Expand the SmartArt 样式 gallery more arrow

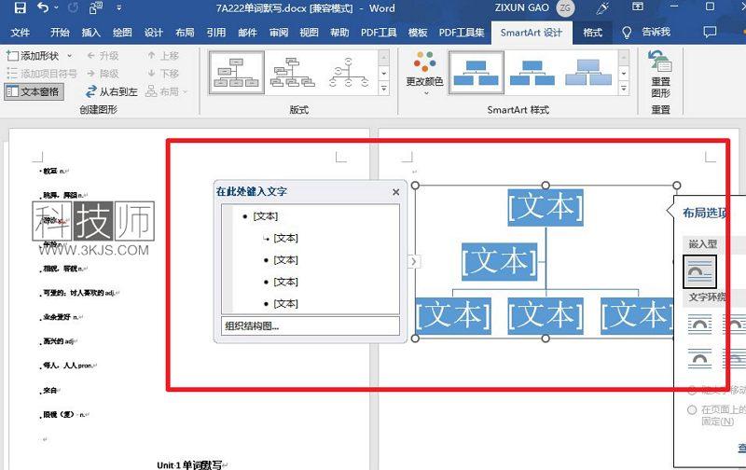pyautogui.click(x=624, y=89)
